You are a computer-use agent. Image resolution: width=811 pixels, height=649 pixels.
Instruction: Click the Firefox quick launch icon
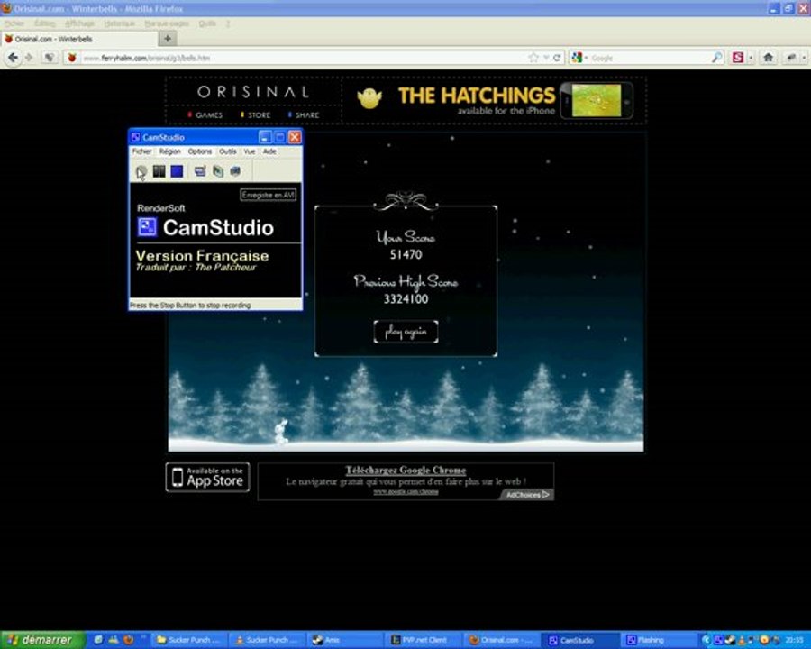click(128, 640)
